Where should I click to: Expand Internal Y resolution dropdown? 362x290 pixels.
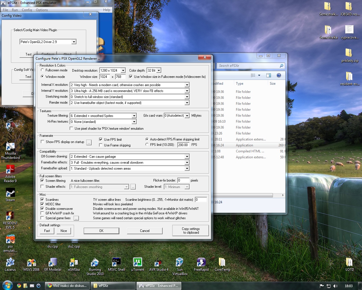(187, 91)
